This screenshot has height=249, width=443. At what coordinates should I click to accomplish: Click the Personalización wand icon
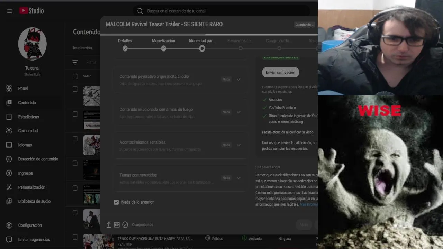9,187
